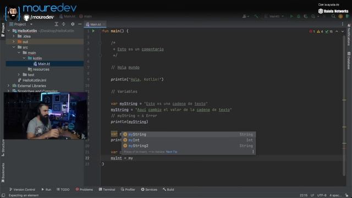Click Collapse All in the Project panel
Viewport: 352px width, 198px height.
[x=64, y=24]
